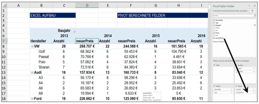Click the 268.707 € cell
Image resolution: width=259 pixels, height=104 pixels.
[x=87, y=47]
